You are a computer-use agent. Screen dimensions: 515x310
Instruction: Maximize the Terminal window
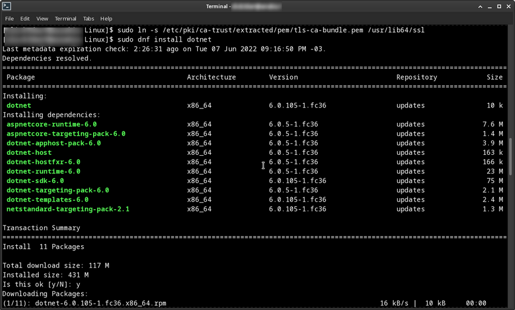click(x=499, y=6)
